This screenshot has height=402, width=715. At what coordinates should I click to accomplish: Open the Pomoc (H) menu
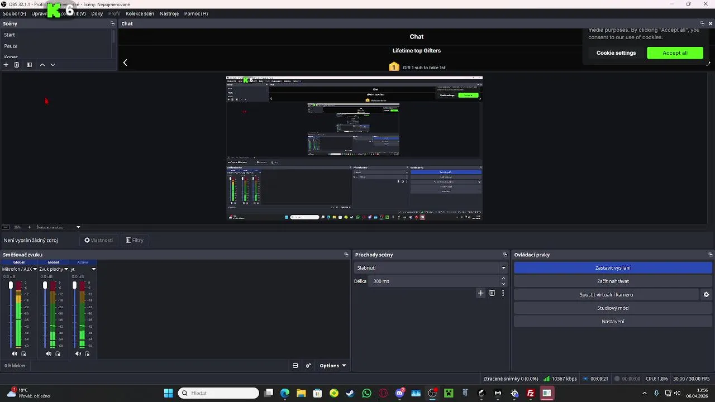(x=196, y=13)
